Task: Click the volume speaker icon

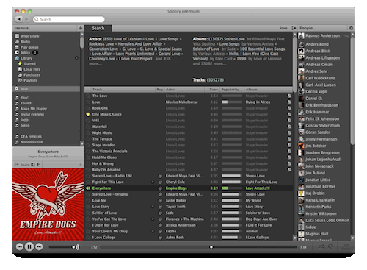Action: 77,247
